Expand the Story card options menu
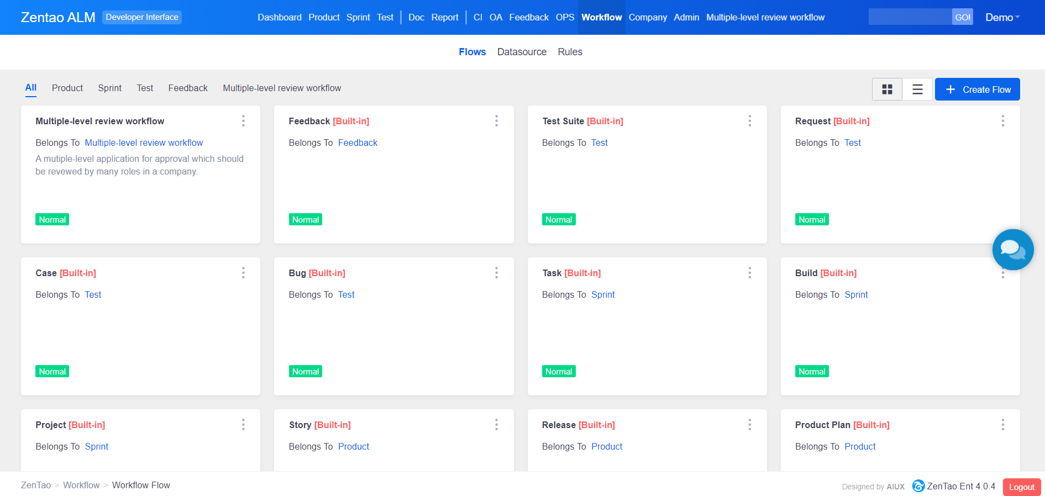This screenshot has width=1045, height=496. tap(496, 425)
